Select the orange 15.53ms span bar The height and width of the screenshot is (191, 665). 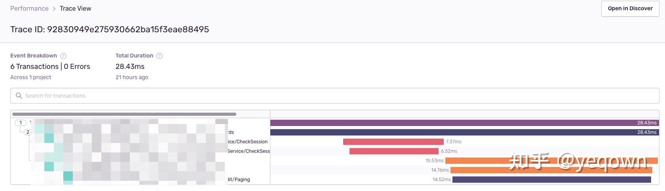[x=551, y=161]
